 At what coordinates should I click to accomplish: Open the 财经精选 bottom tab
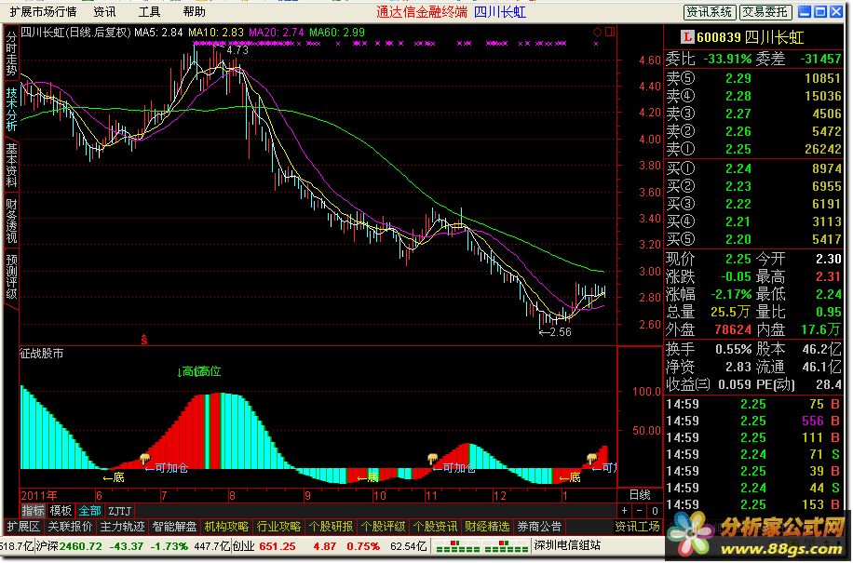coord(487,527)
